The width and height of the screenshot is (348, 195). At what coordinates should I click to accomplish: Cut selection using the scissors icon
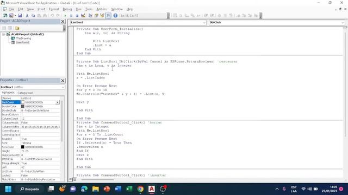pos(27,16)
